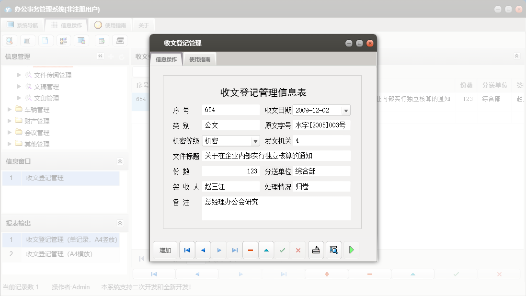Screen dimensions: 526x296
Task: Click the user presentation toolbar icon
Action: pyautogui.click(x=63, y=40)
